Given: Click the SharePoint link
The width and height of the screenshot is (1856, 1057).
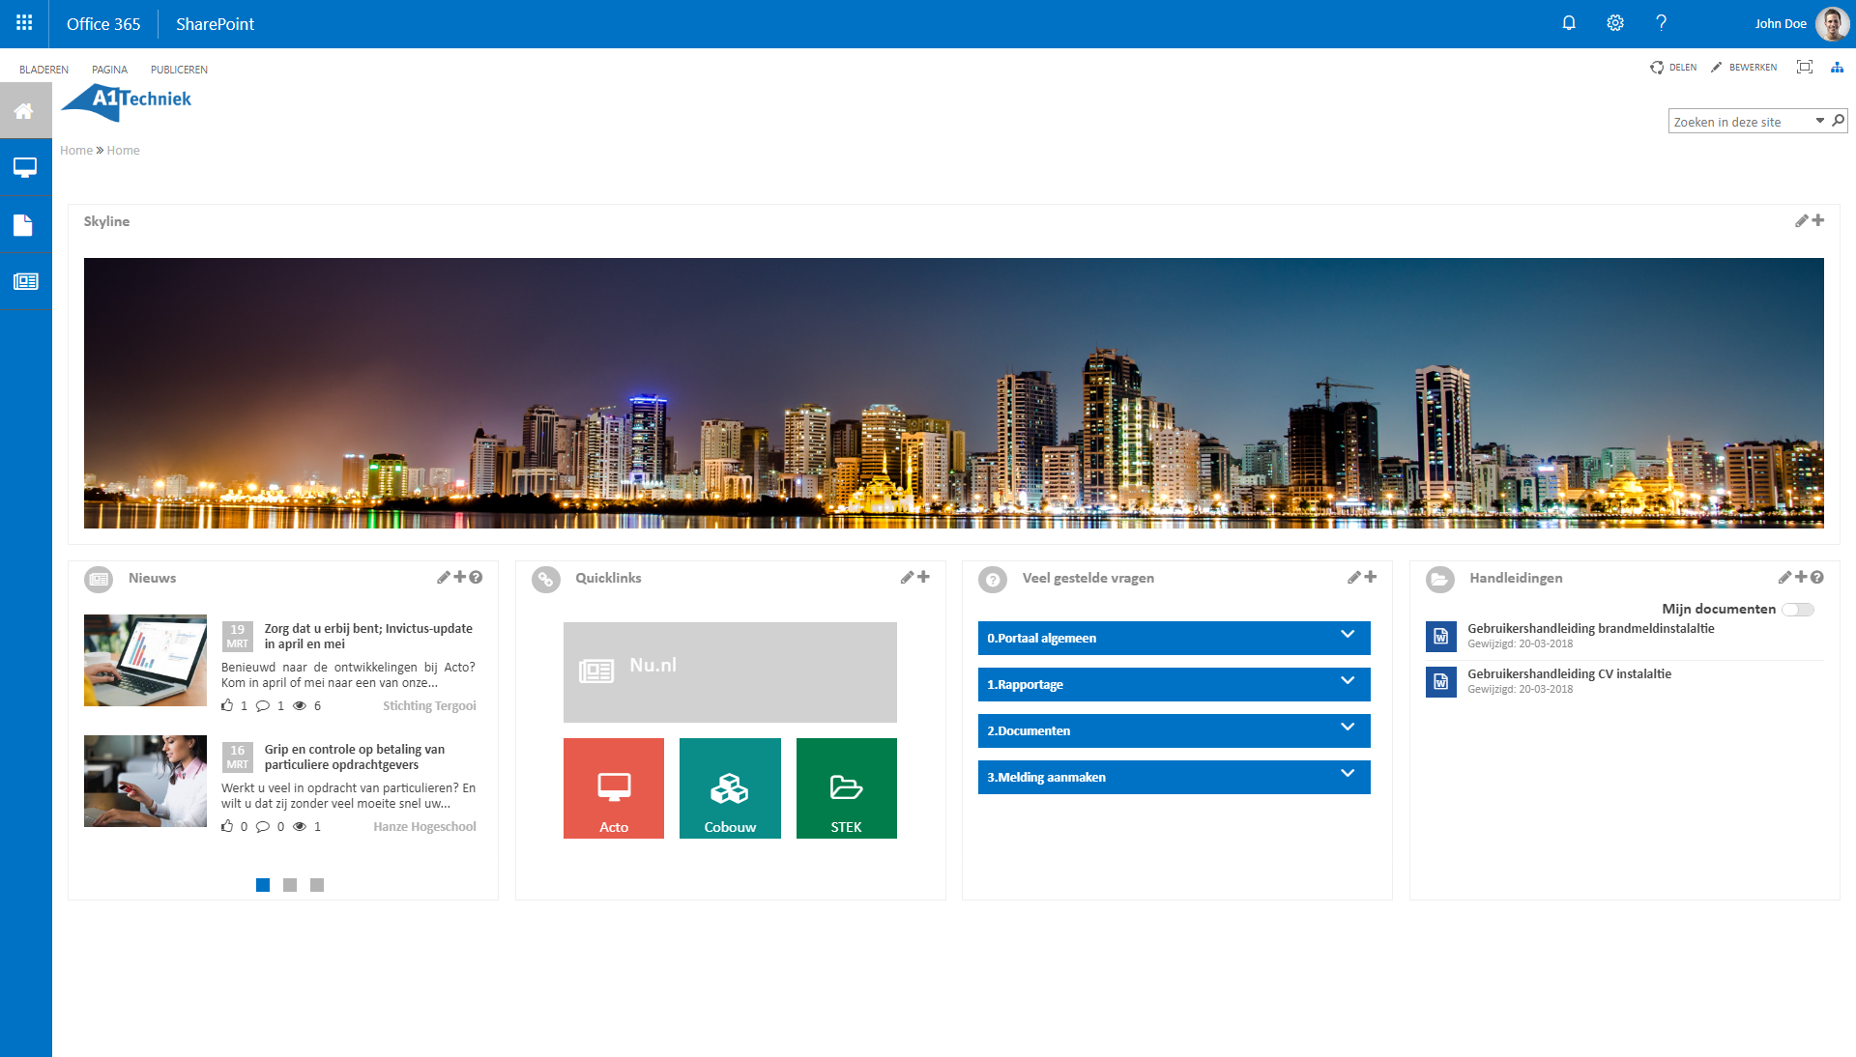Looking at the screenshot, I should (215, 24).
